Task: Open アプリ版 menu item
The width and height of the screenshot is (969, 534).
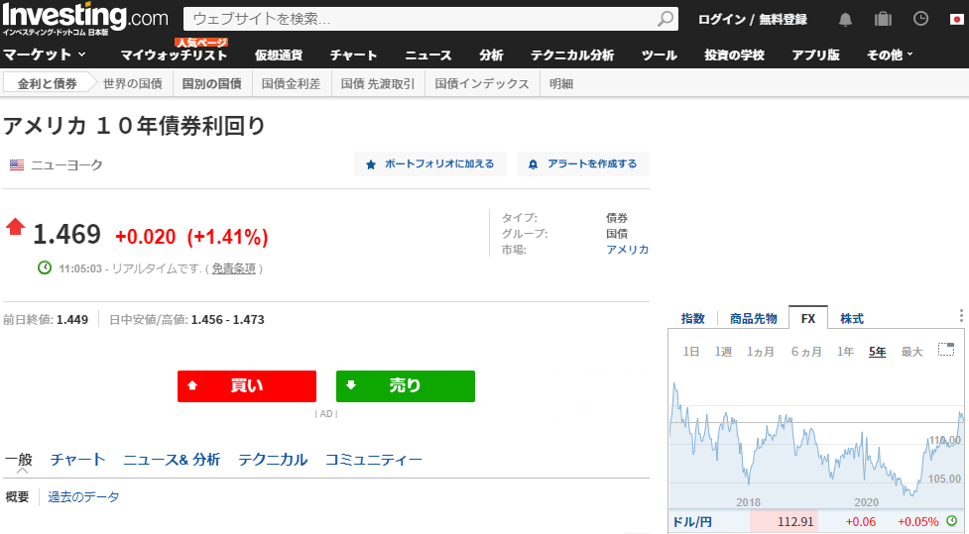Action: pyautogui.click(x=815, y=54)
